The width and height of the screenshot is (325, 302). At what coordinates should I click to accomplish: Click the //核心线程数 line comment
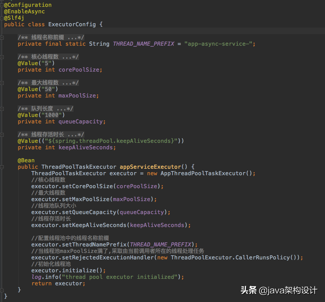pyautogui.click(x=48, y=180)
